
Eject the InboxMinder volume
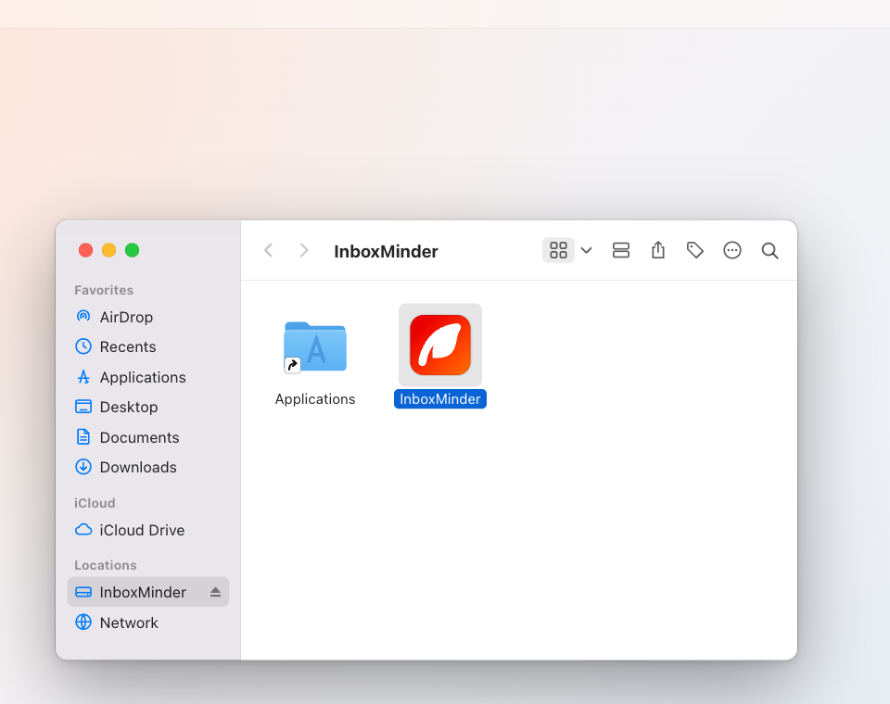[215, 592]
